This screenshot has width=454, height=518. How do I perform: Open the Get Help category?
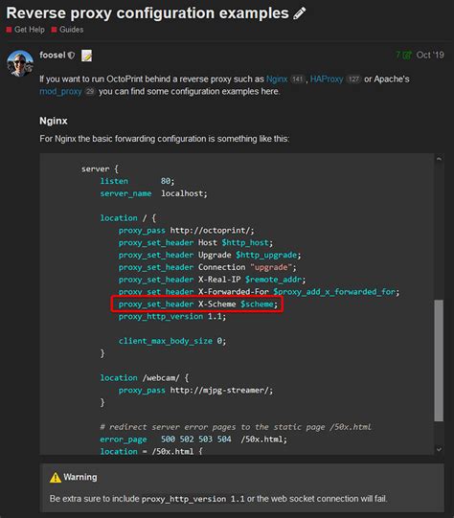[x=30, y=30]
